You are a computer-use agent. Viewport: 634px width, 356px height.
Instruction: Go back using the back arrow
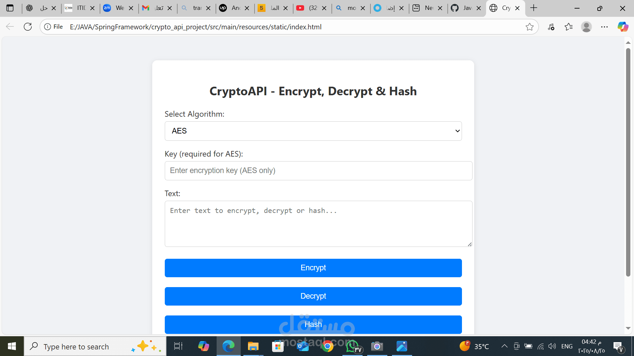pyautogui.click(x=10, y=27)
